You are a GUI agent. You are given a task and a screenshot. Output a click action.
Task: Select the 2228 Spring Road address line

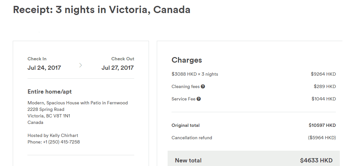[x=46, y=109]
